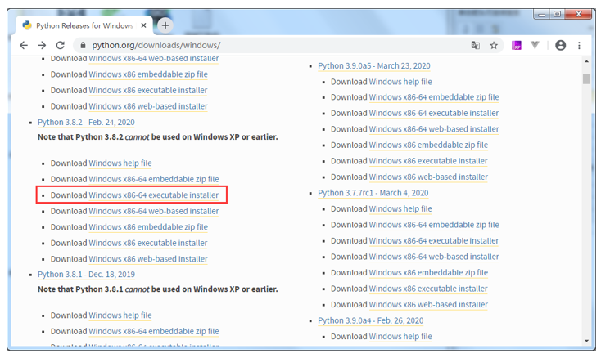Image resolution: width=601 pixels, height=358 pixels.
Task: Download Python 3.8.2 x86-64 executable installer
Action: (x=153, y=195)
